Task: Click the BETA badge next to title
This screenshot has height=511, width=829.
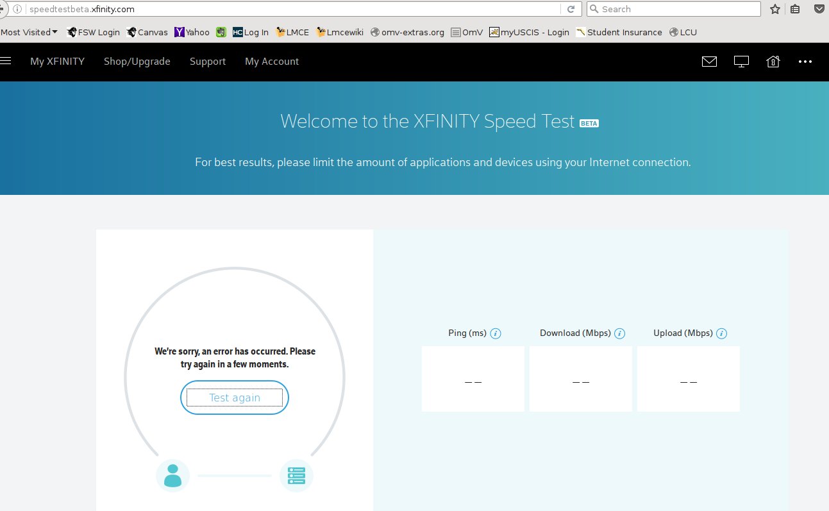Action: 589,123
